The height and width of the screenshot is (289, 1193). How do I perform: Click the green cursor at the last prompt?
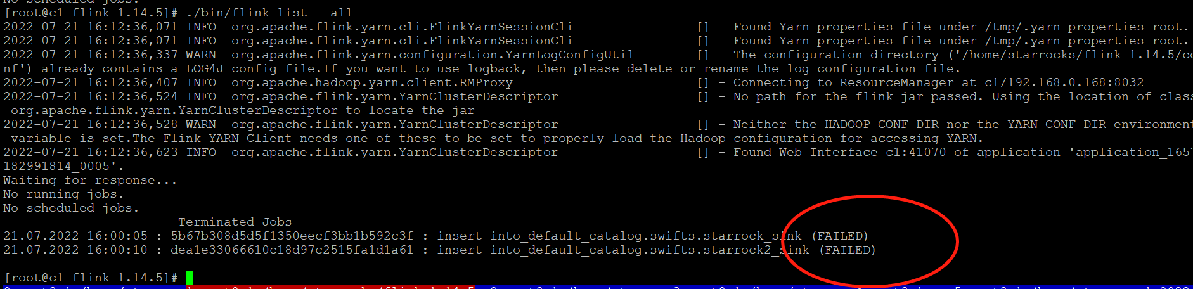(190, 277)
